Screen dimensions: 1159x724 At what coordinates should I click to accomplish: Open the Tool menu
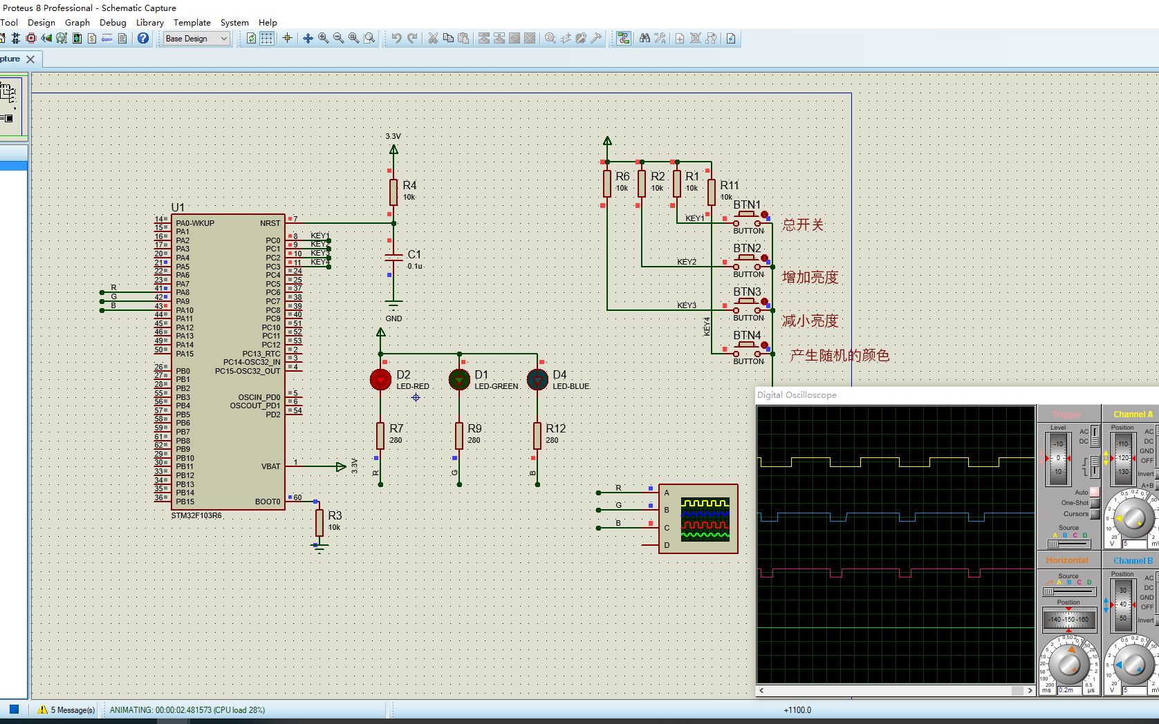9,22
